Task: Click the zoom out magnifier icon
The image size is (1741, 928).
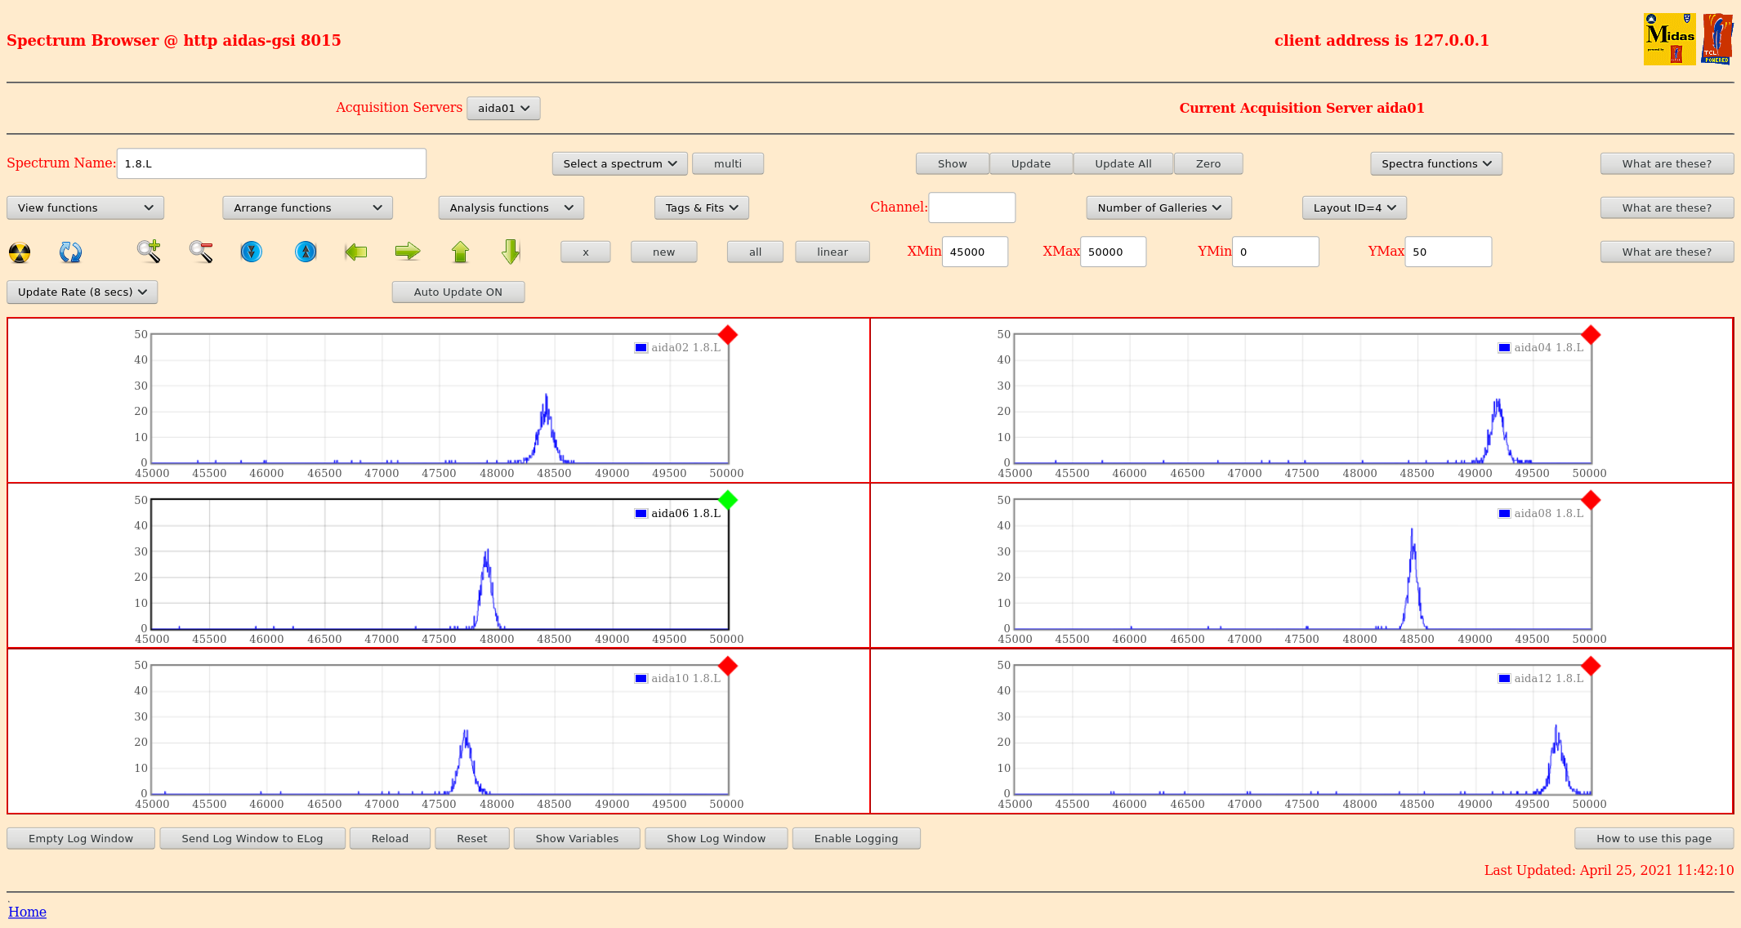Action: pos(201,252)
